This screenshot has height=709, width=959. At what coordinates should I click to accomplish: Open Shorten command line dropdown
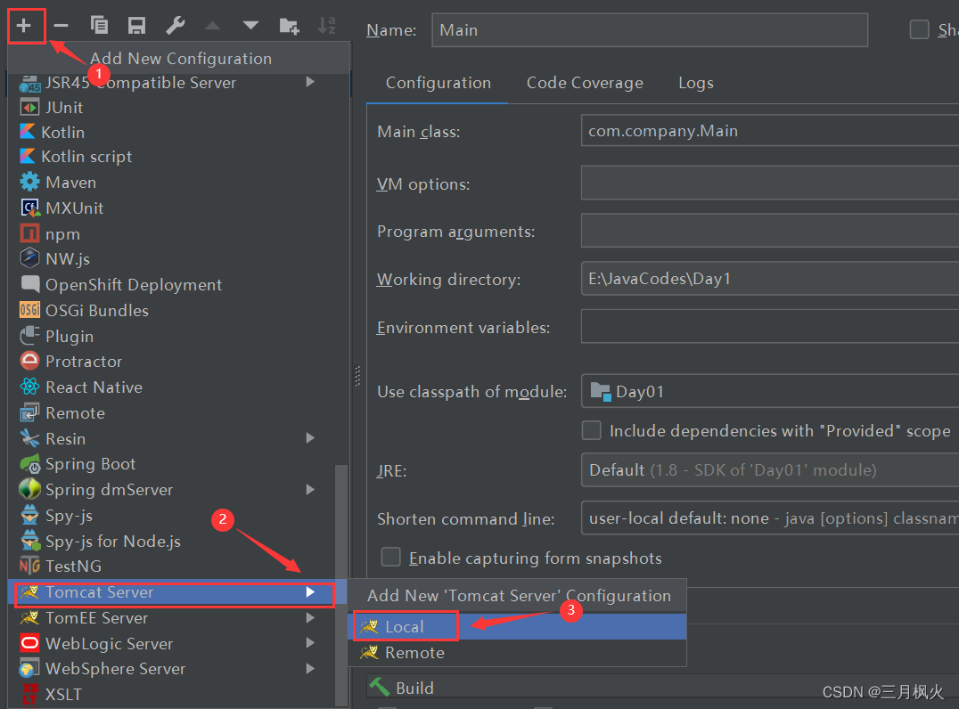pos(770,518)
